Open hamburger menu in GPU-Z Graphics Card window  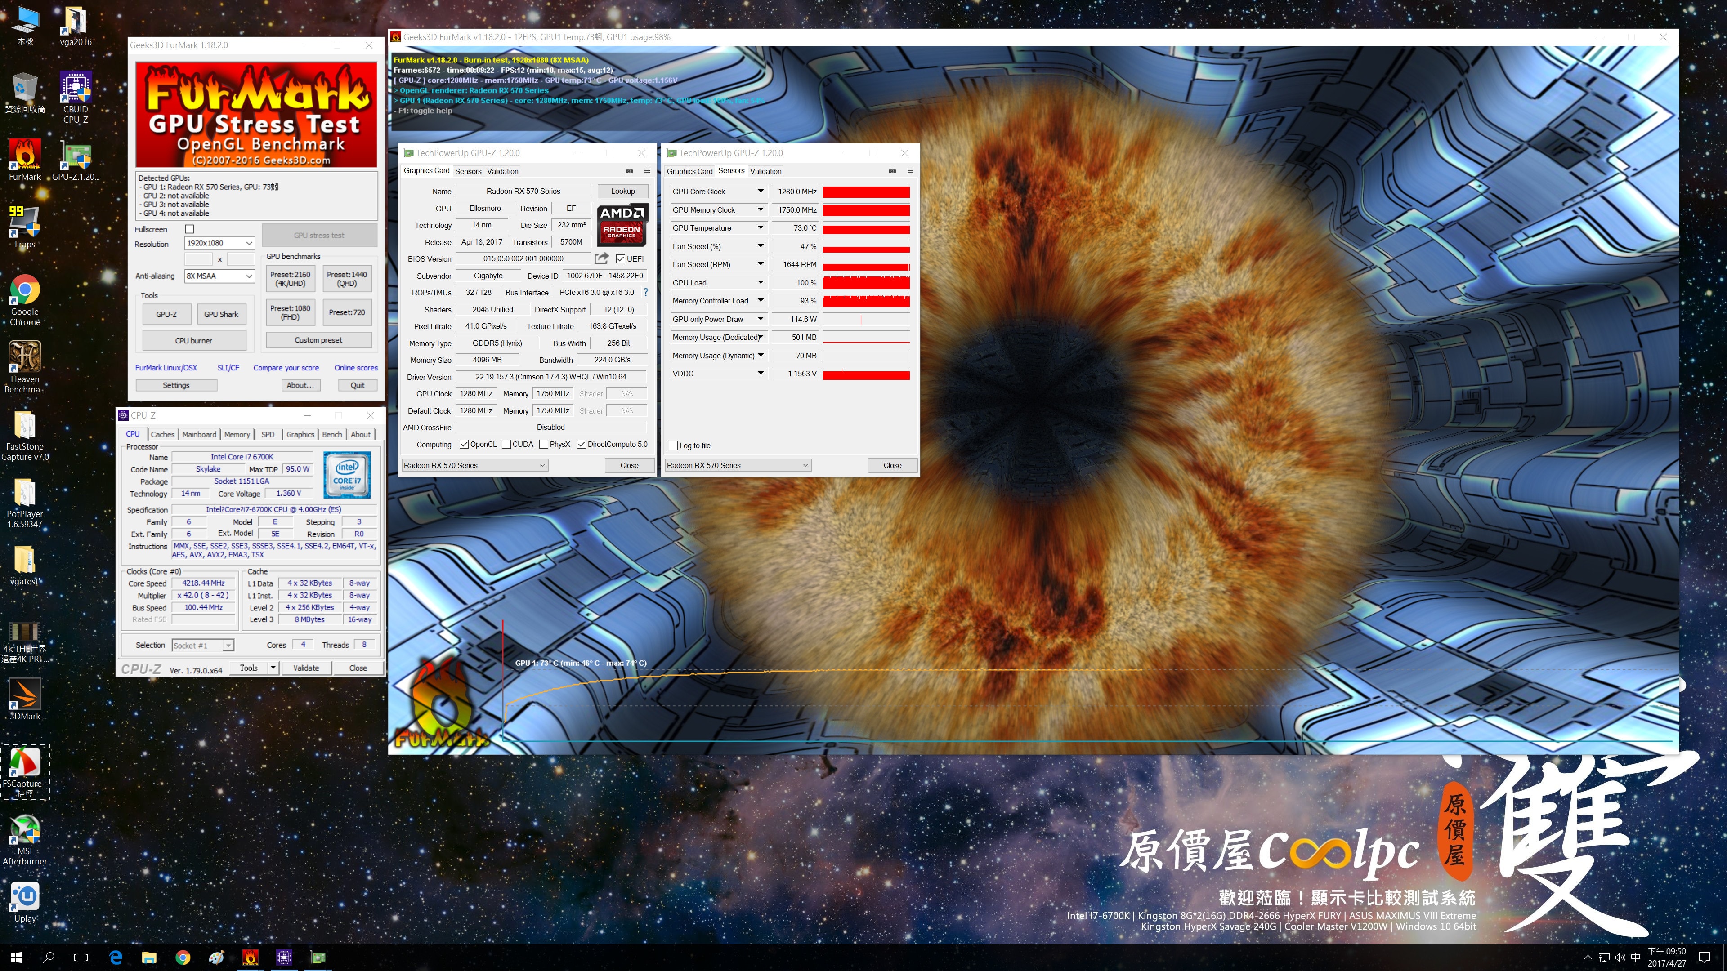[647, 171]
